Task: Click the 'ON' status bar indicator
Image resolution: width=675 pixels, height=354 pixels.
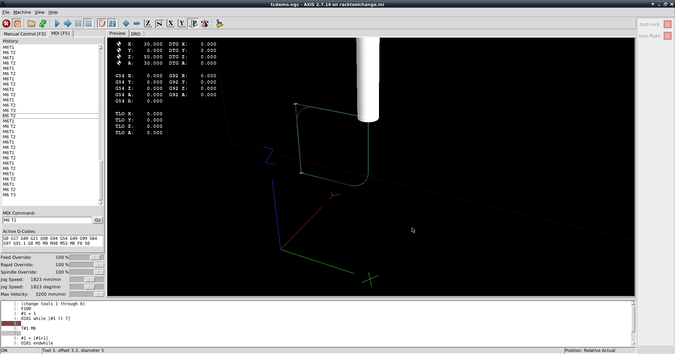Action: [x=4, y=350]
